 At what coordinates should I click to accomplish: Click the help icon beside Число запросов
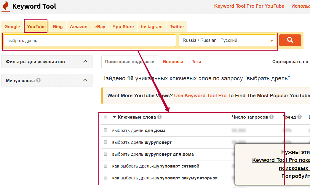[272, 117]
